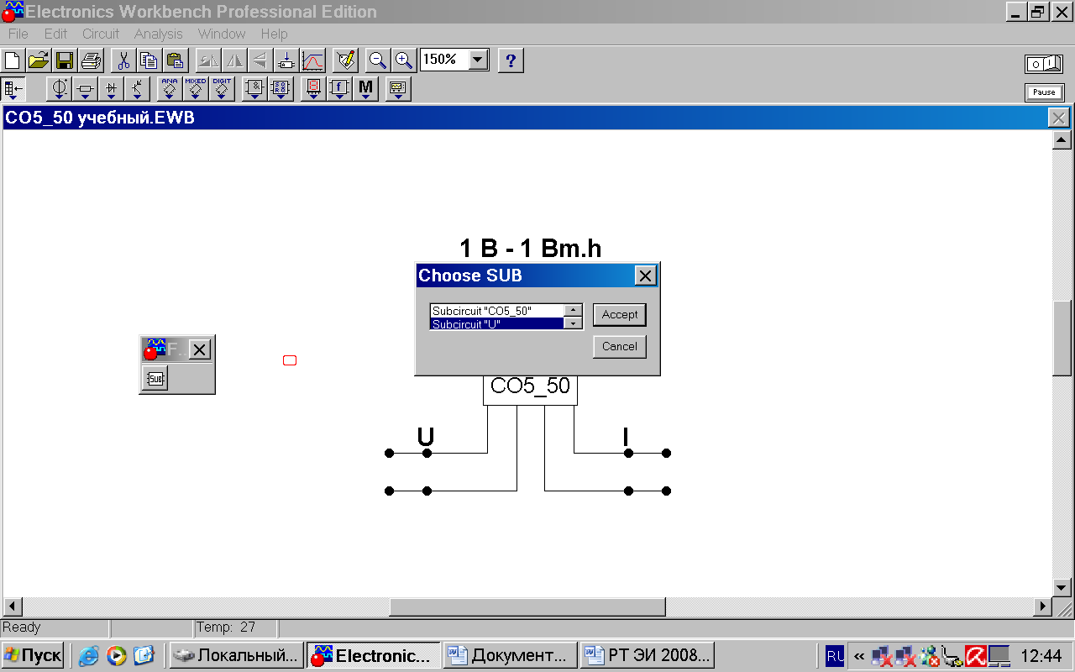Open the Window menu

pos(222,34)
